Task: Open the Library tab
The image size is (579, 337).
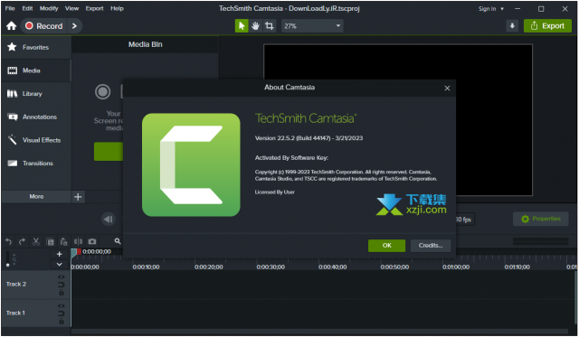Action: [36, 94]
